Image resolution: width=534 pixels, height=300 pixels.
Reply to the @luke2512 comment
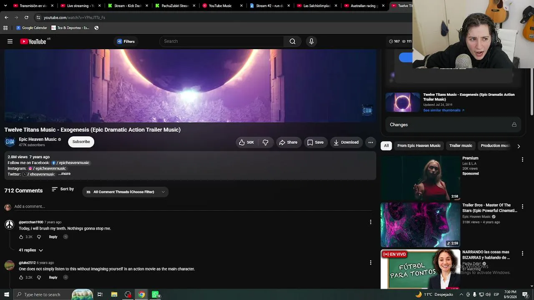coord(53,277)
